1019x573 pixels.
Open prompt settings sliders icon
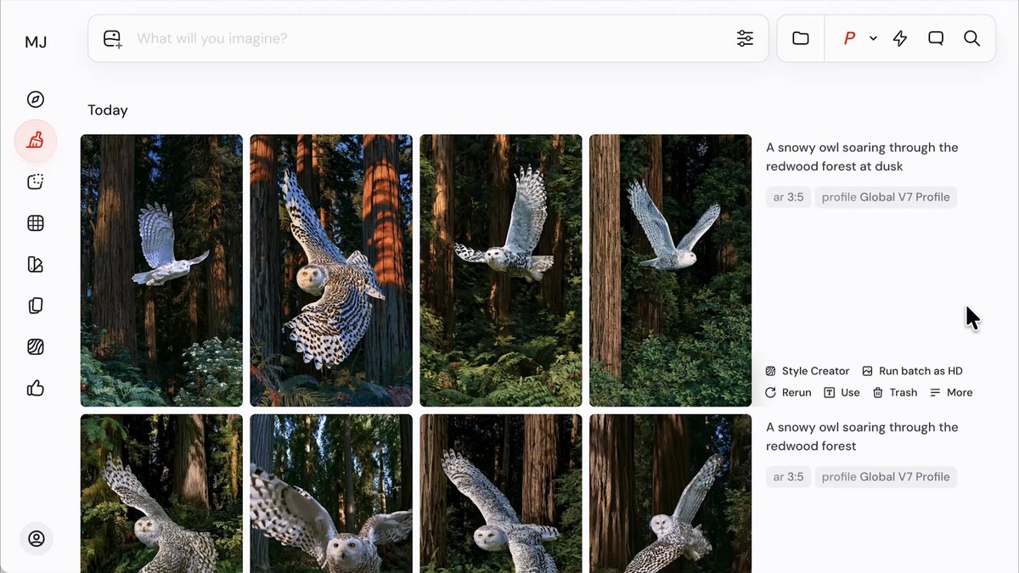745,38
